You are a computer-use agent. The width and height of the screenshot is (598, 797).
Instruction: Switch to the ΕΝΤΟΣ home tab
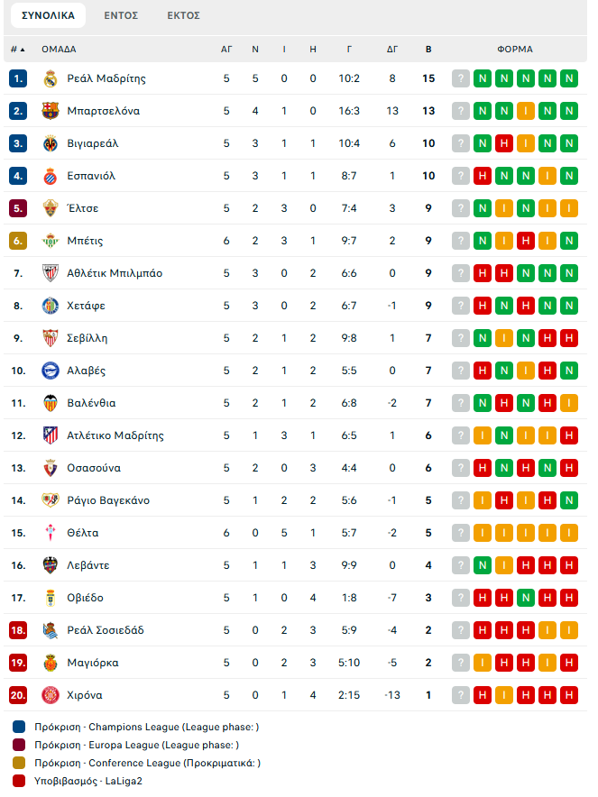pos(121,15)
